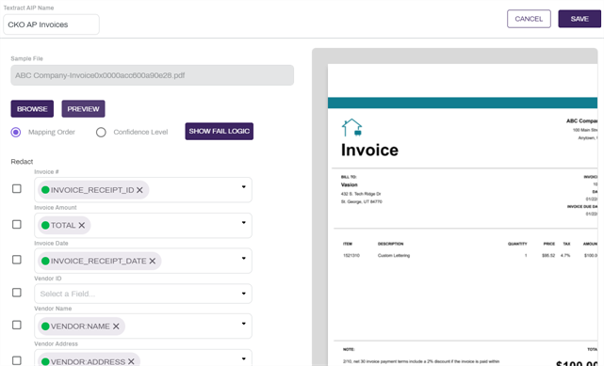
Task: Click item number 1521310 in the preview
Action: (351, 255)
